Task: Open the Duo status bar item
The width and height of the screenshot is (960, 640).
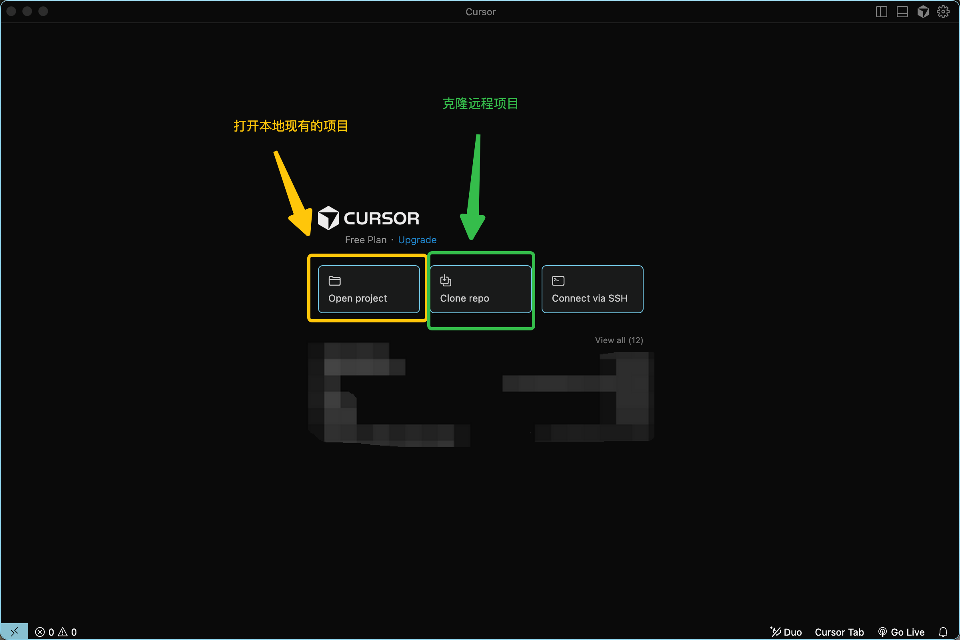Action: [x=786, y=632]
